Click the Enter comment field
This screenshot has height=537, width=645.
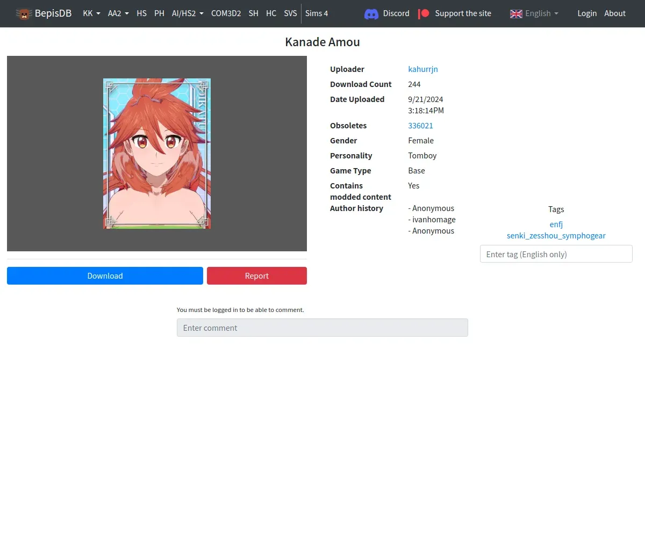(x=322, y=328)
